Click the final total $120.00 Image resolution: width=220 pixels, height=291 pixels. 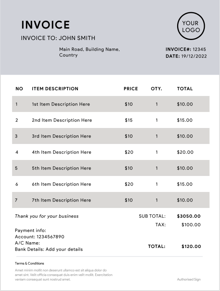tap(191, 246)
